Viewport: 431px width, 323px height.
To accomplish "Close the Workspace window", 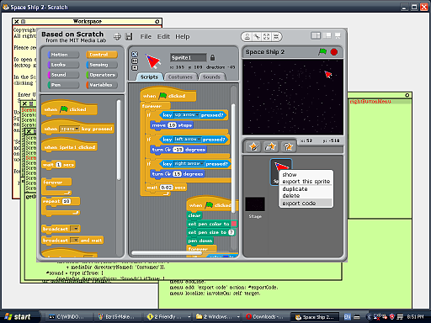I will coord(17,21).
